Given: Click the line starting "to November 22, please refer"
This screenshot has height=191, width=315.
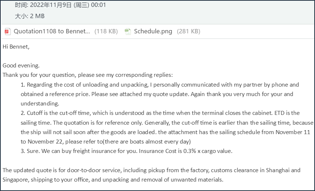Looking at the screenshot, I should tap(105, 141).
